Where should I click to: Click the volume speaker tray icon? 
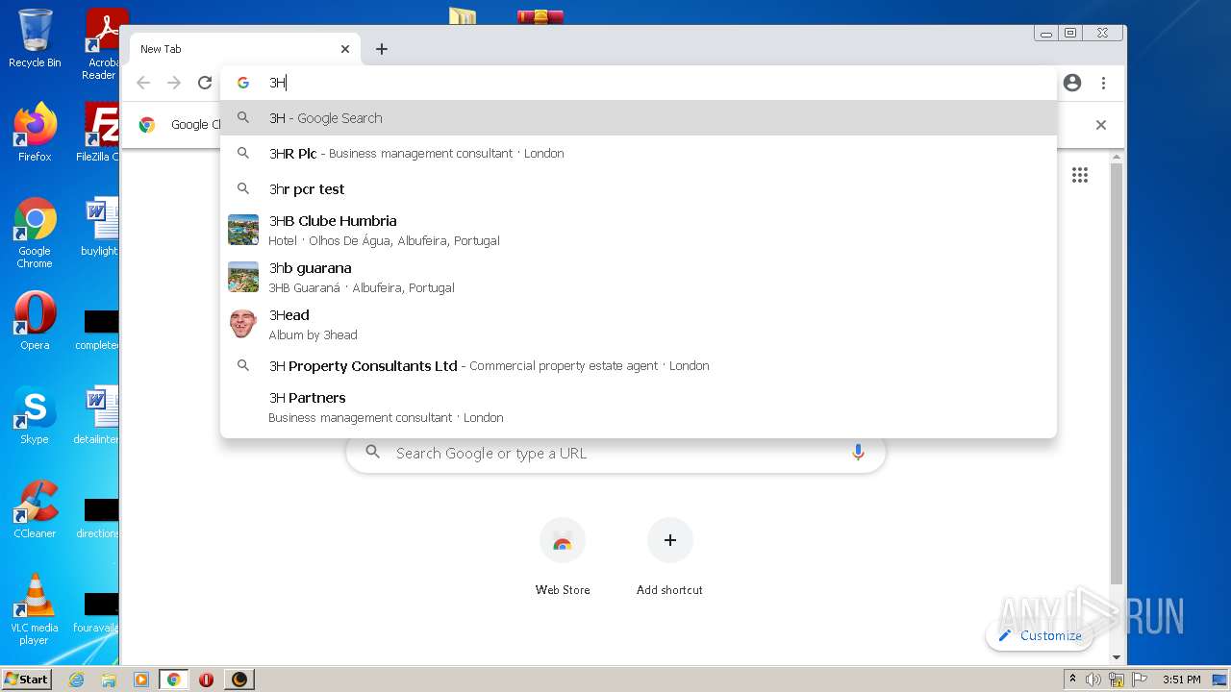(x=1093, y=680)
